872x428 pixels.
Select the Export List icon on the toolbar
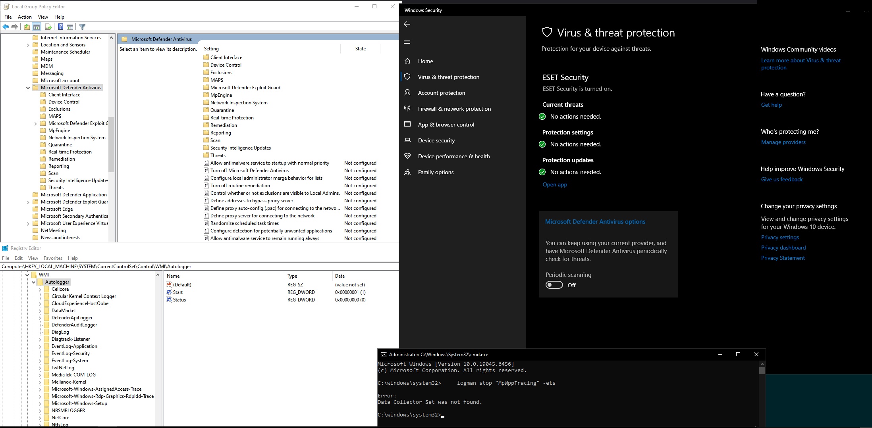pyautogui.click(x=48, y=27)
